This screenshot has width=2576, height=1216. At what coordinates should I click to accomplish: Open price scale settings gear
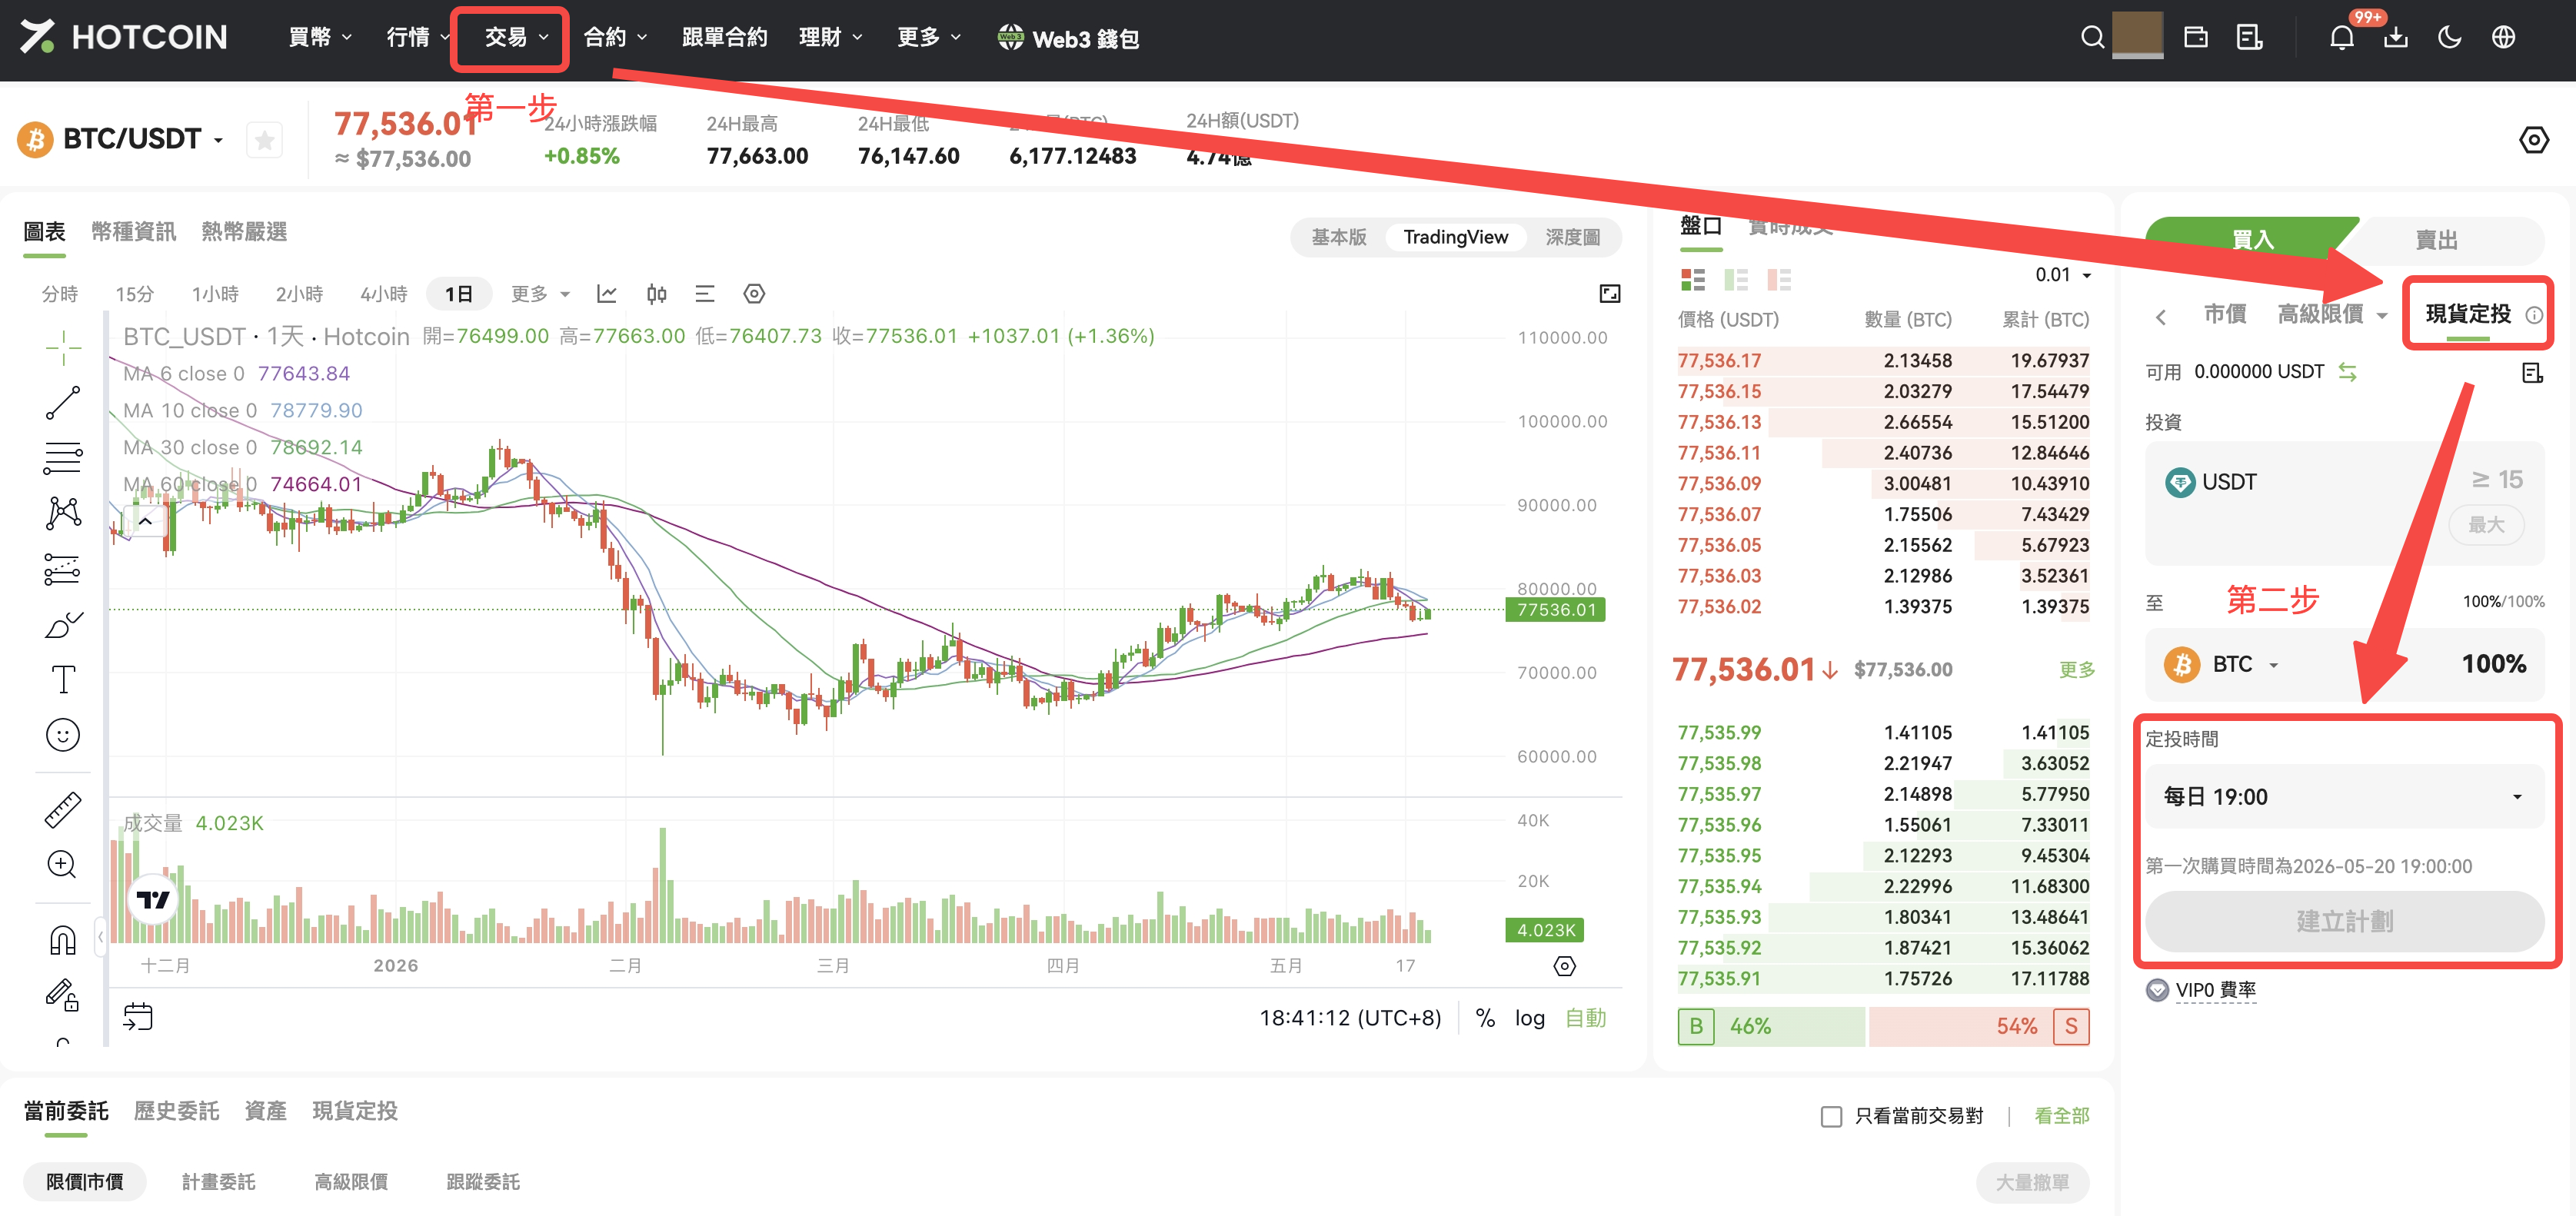[1564, 966]
